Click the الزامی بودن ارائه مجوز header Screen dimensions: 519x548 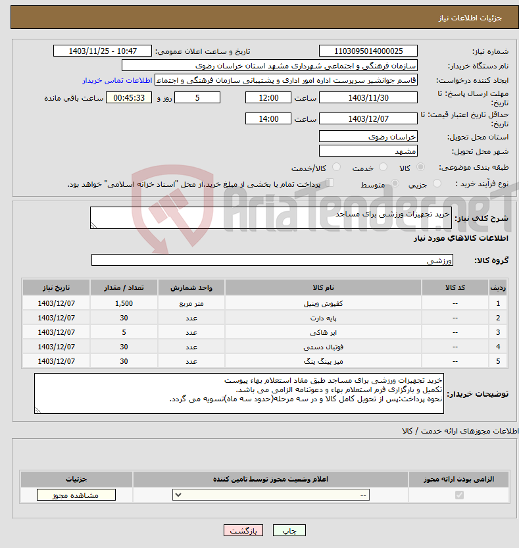click(459, 479)
